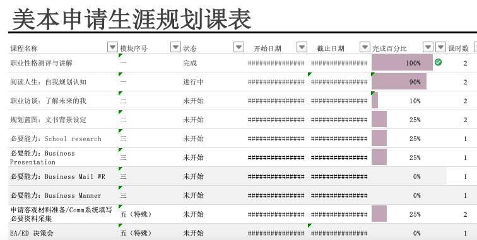
Task: Click the 开始日期 column header
Action: 268,49
